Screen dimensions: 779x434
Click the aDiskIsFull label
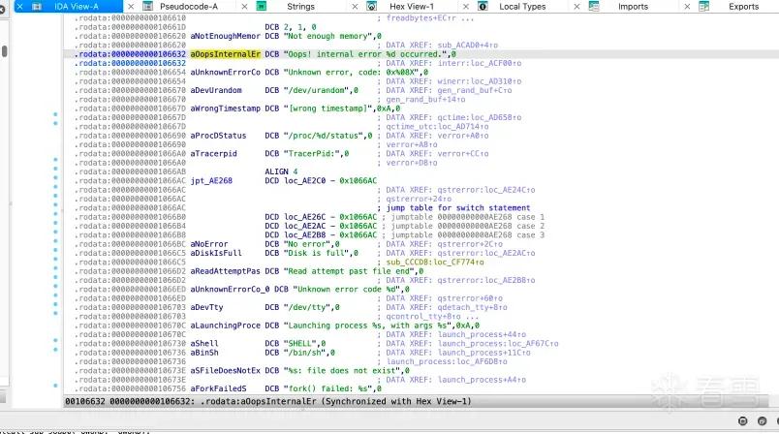point(216,253)
